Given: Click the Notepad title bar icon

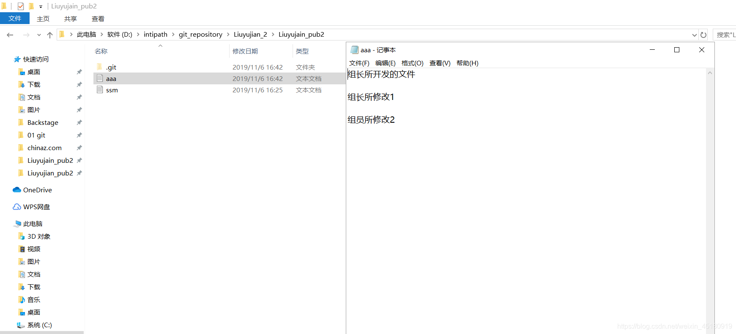Looking at the screenshot, I should coord(354,50).
